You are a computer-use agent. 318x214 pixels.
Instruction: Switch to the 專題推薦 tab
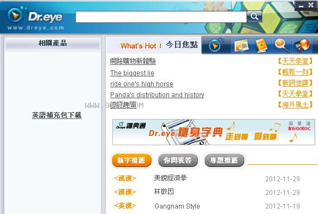224,160
